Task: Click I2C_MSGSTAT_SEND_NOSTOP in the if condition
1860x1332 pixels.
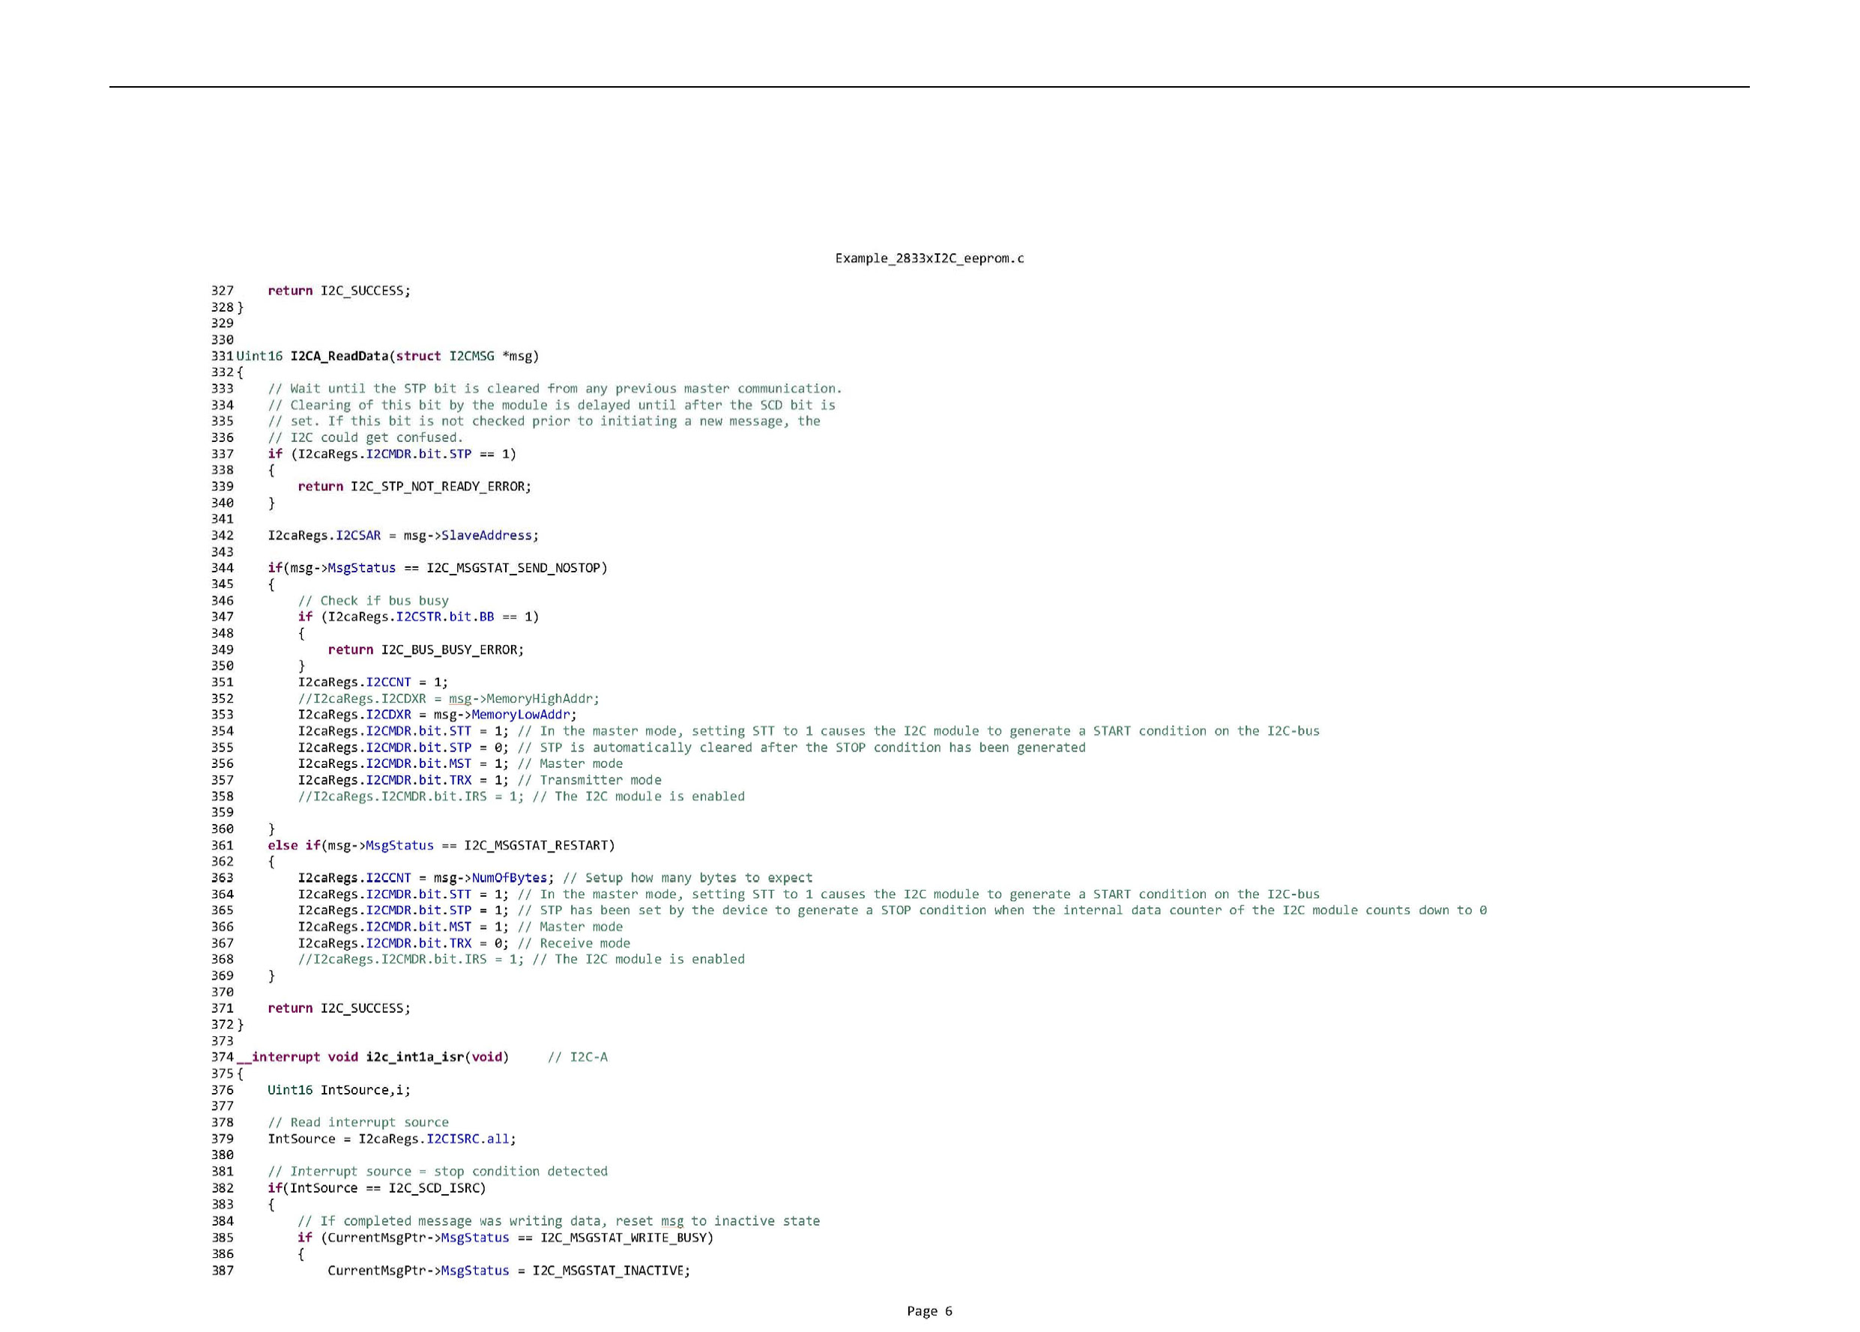Action: 513,567
